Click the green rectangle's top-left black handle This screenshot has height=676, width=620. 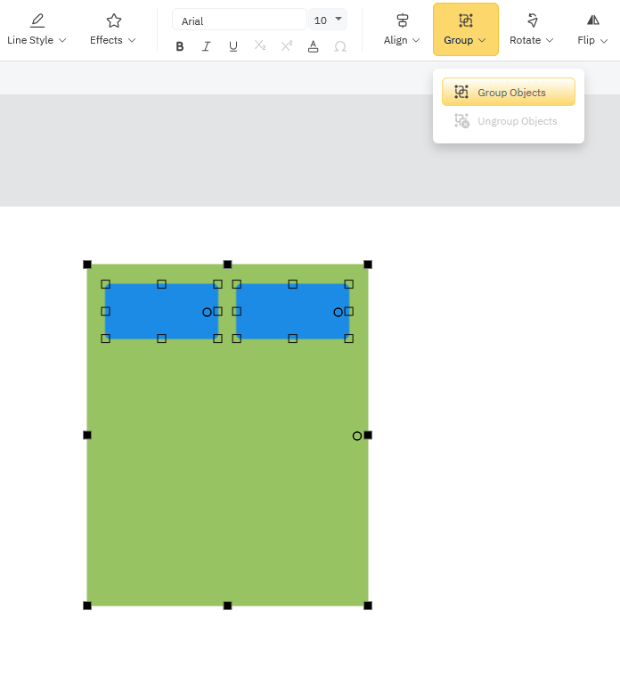[87, 265]
